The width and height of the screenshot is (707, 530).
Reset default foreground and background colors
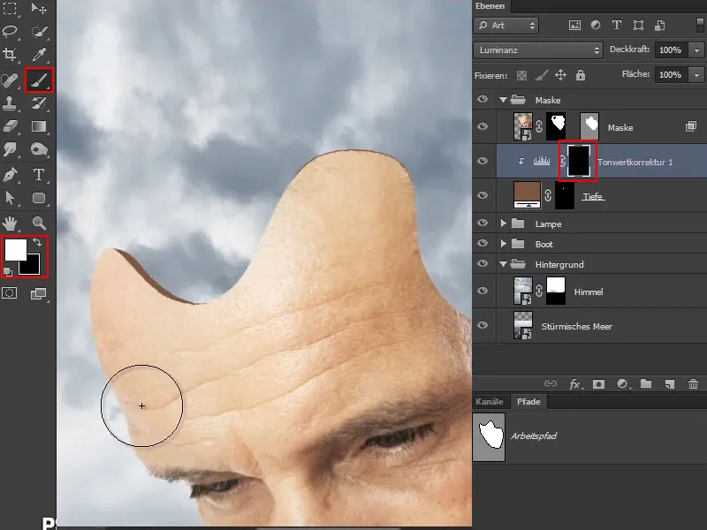(x=8, y=271)
